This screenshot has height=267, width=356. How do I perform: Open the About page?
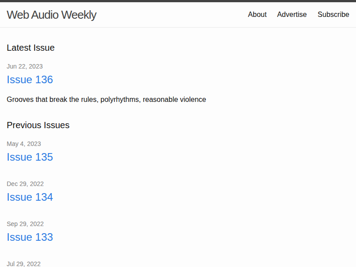pyautogui.click(x=257, y=15)
